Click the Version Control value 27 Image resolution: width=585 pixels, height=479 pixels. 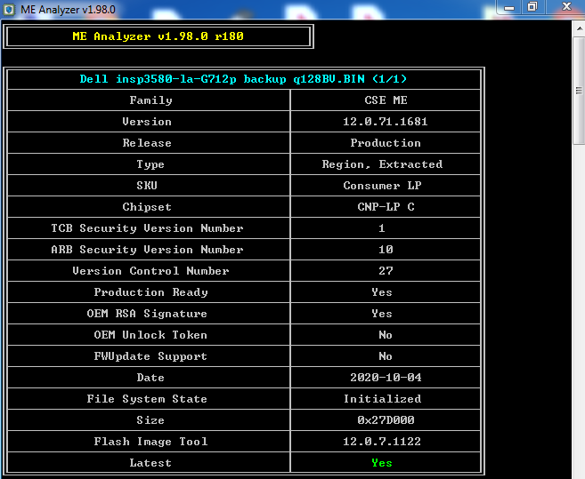(386, 271)
